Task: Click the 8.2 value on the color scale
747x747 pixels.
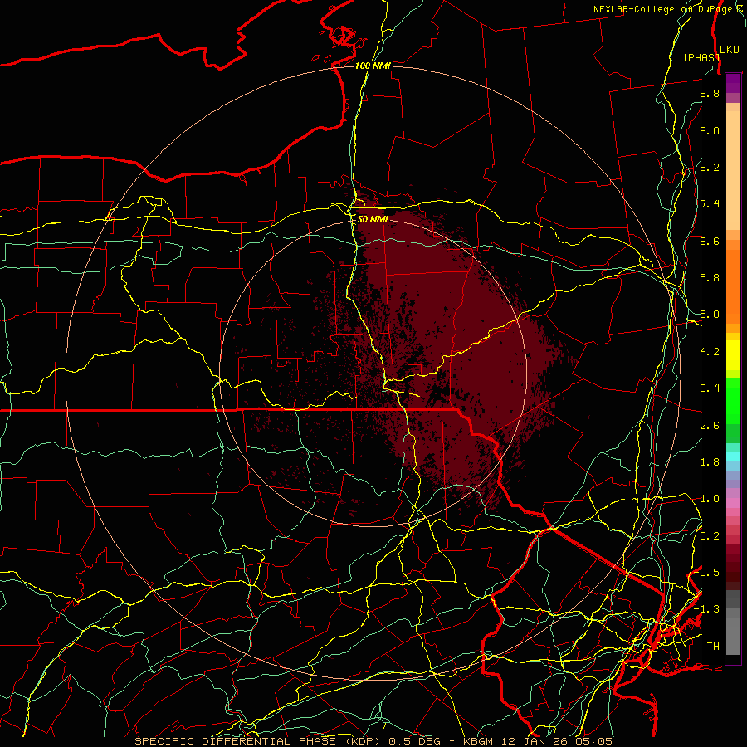Action: (710, 167)
